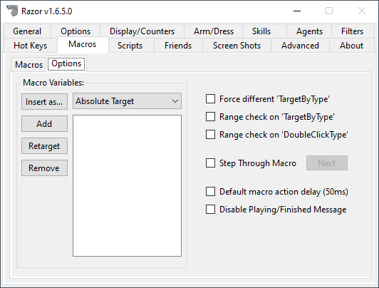The width and height of the screenshot is (379, 288).
Task: Click the Remove variable button
Action: point(44,168)
